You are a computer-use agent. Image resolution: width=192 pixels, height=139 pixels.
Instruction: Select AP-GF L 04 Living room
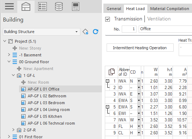[x=49, y=110]
